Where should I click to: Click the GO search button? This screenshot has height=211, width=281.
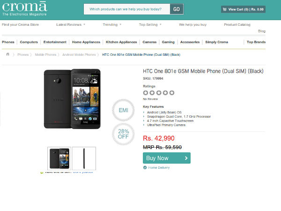pos(177,9)
